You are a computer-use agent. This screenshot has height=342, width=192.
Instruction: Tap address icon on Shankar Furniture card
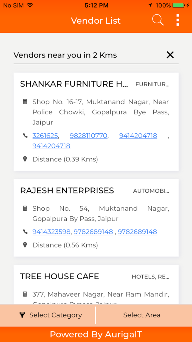click(25, 102)
